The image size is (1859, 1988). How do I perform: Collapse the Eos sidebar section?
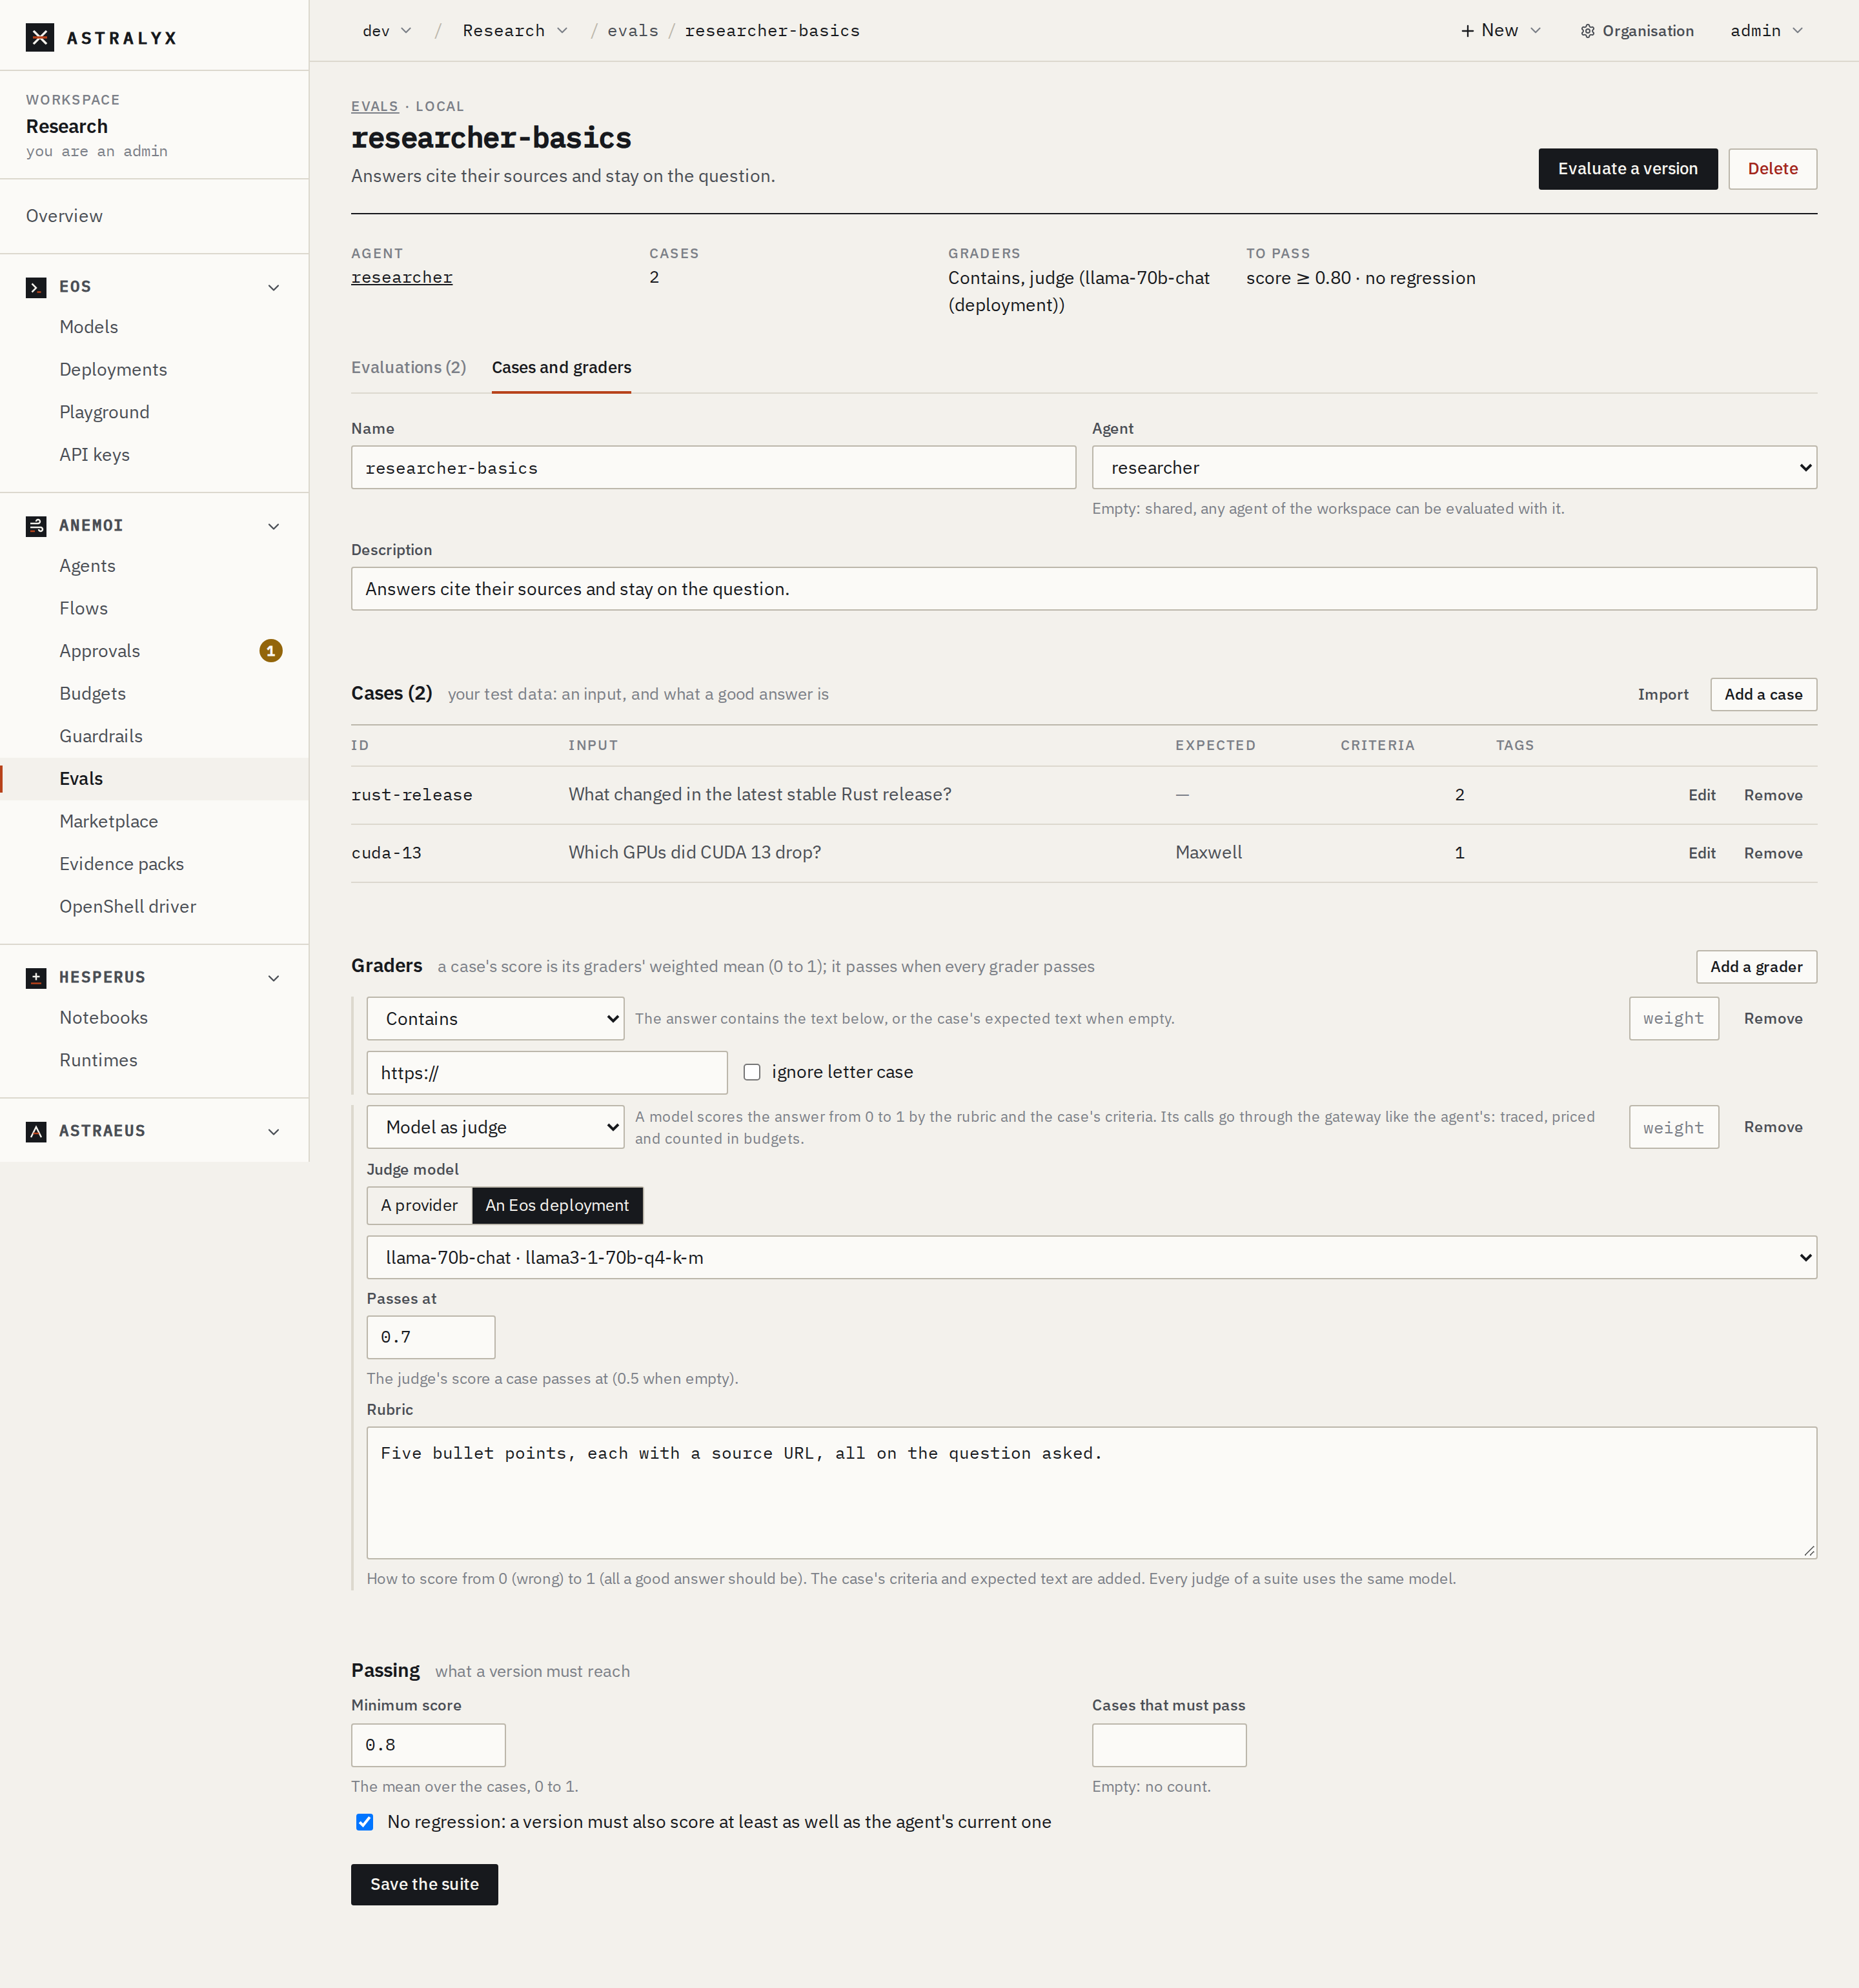[x=273, y=288]
